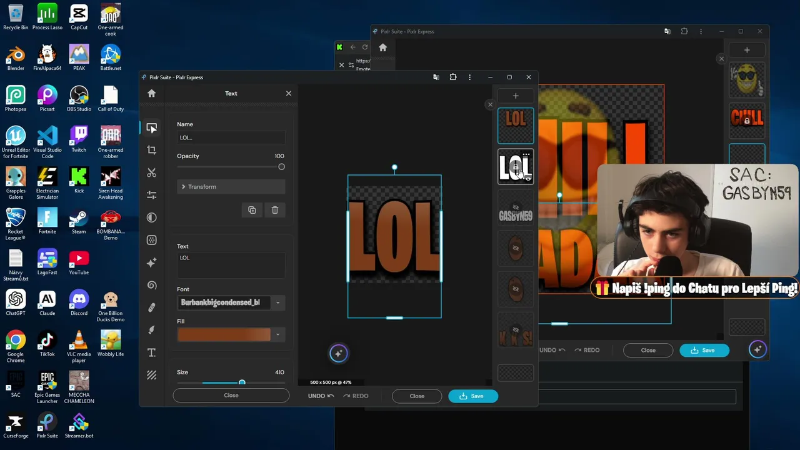Open the AI sparkle tools in the sidebar

tap(151, 262)
